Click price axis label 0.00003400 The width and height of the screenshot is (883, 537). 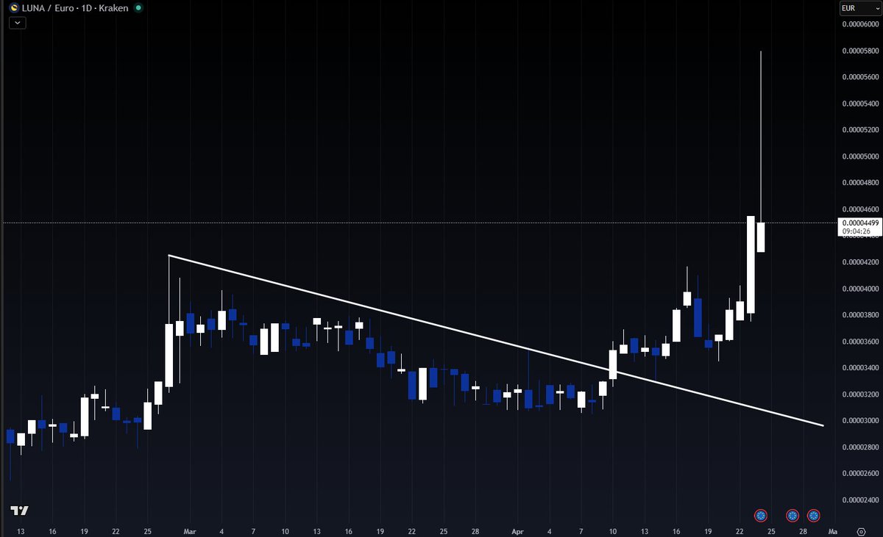pos(860,368)
